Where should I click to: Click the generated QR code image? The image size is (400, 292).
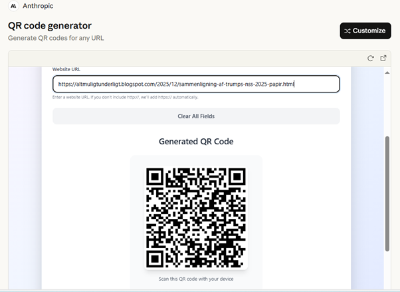[x=196, y=218]
